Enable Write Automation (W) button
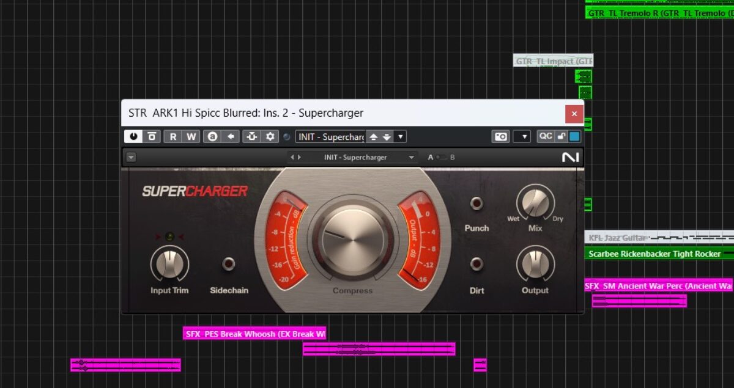 tap(191, 136)
